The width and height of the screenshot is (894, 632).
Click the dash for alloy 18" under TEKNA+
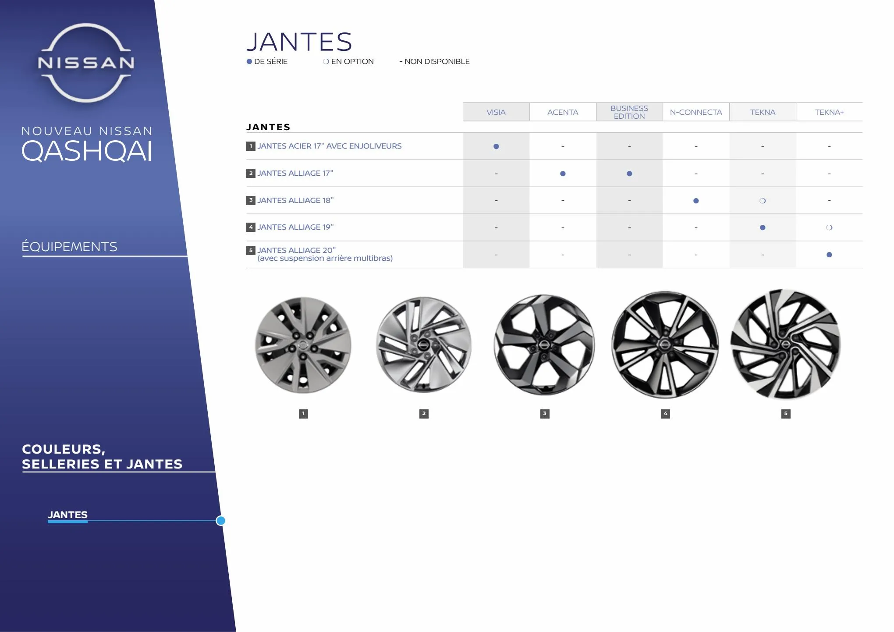click(x=829, y=201)
